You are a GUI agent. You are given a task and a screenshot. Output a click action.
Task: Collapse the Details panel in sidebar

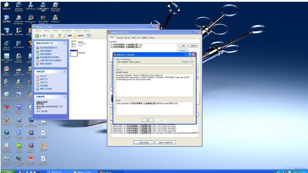pos(65,96)
